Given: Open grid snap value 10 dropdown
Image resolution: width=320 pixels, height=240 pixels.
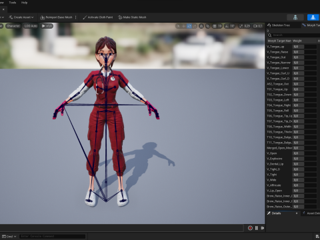Looking at the screenshot, I should click(219, 26).
